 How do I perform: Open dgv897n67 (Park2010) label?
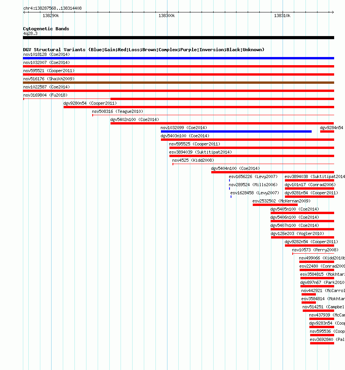(x=322, y=282)
